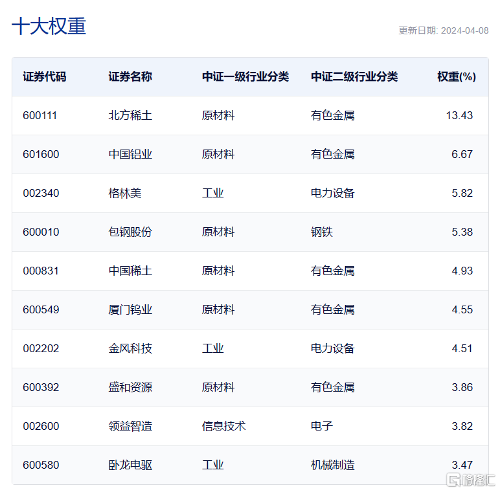Select stock name 领益智造
The image size is (500, 492).
[130, 427]
